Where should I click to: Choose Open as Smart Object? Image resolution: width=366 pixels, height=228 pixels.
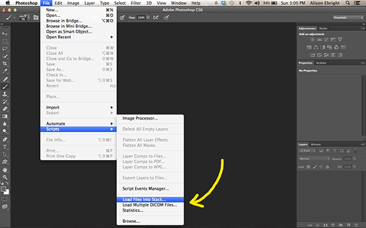(x=78, y=32)
